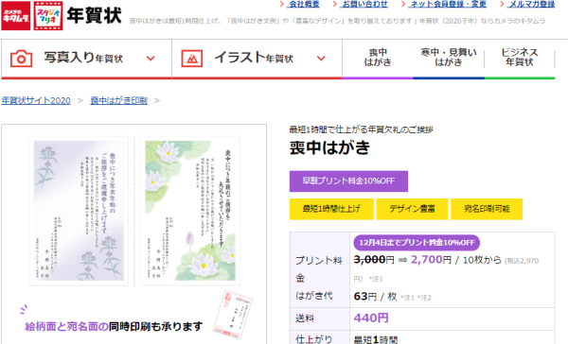Click the small address-side postcard image

233,315
